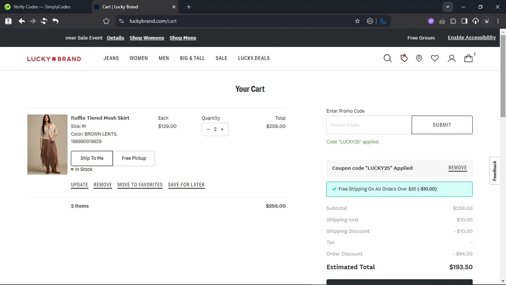Open the SALE navigation menu
This screenshot has width=506, height=285.
click(x=221, y=58)
